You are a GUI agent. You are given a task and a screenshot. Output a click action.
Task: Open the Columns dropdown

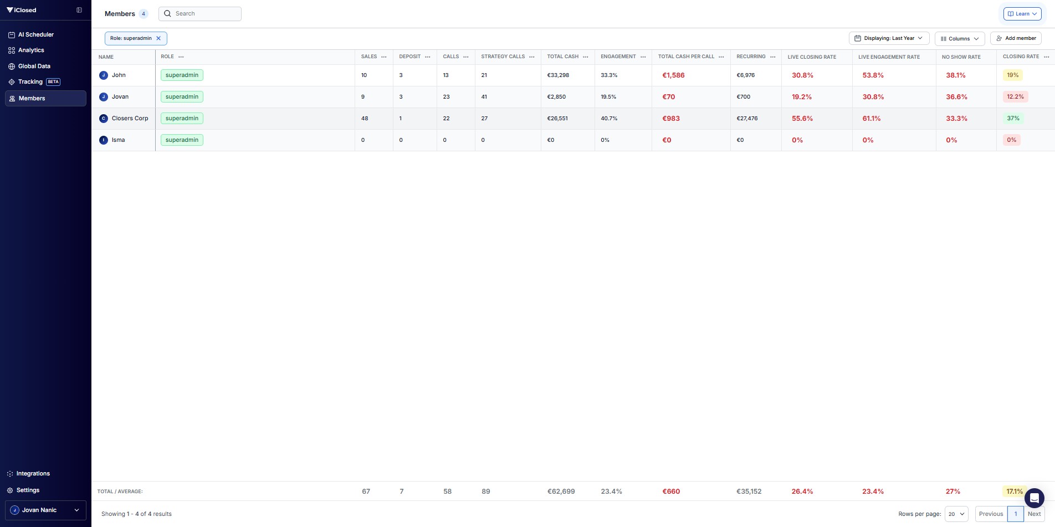pyautogui.click(x=960, y=38)
